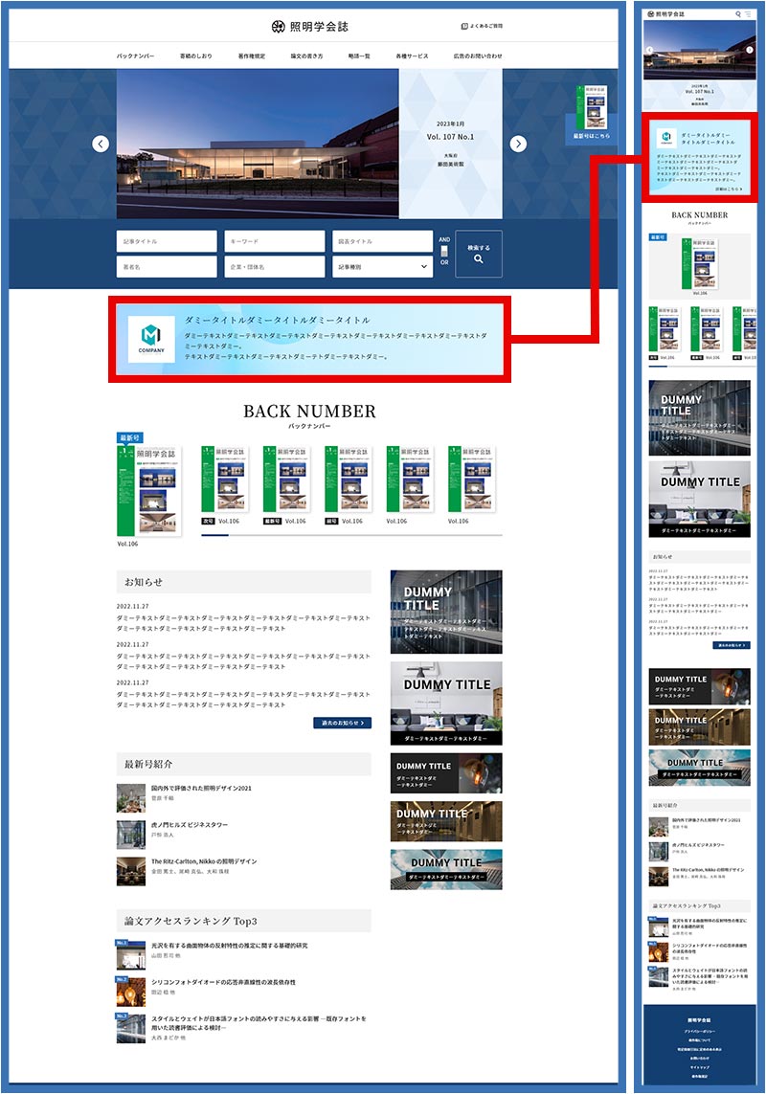Toggle the AND/OR search switch
Image resolution: width=766 pixels, height=1094 pixels.
[x=444, y=251]
